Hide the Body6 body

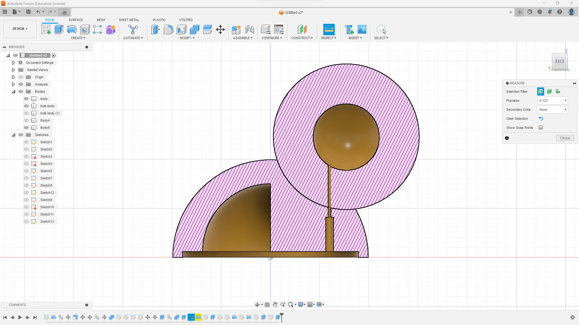(26, 128)
